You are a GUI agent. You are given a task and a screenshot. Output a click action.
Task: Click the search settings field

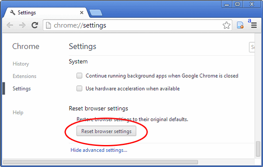point(252,47)
